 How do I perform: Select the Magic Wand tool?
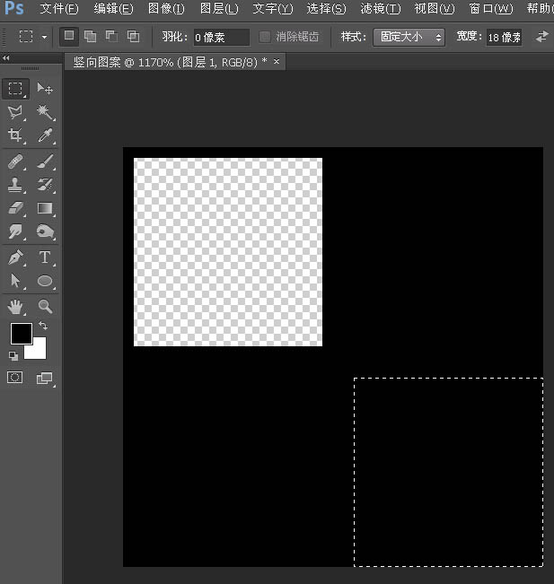(45, 112)
